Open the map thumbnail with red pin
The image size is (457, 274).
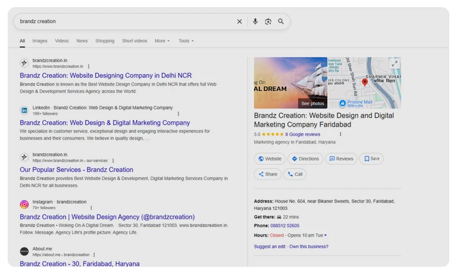[364, 83]
